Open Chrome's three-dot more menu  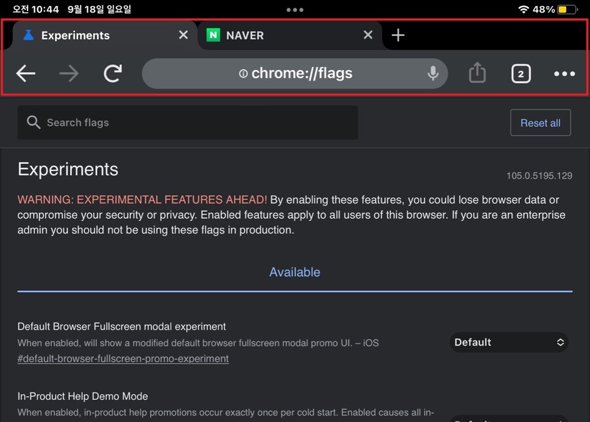(564, 73)
